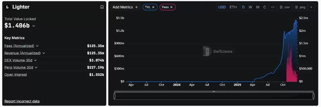Expand DEX Volume 30d details
Image resolution: width=321 pixels, height=107 pixels.
[x=35, y=60]
